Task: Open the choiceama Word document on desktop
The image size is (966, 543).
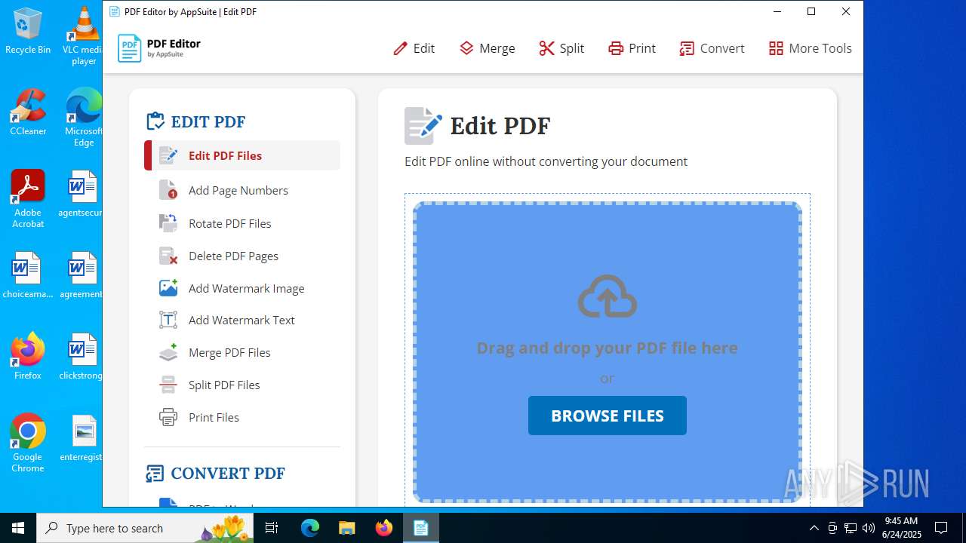Action: tap(28, 275)
